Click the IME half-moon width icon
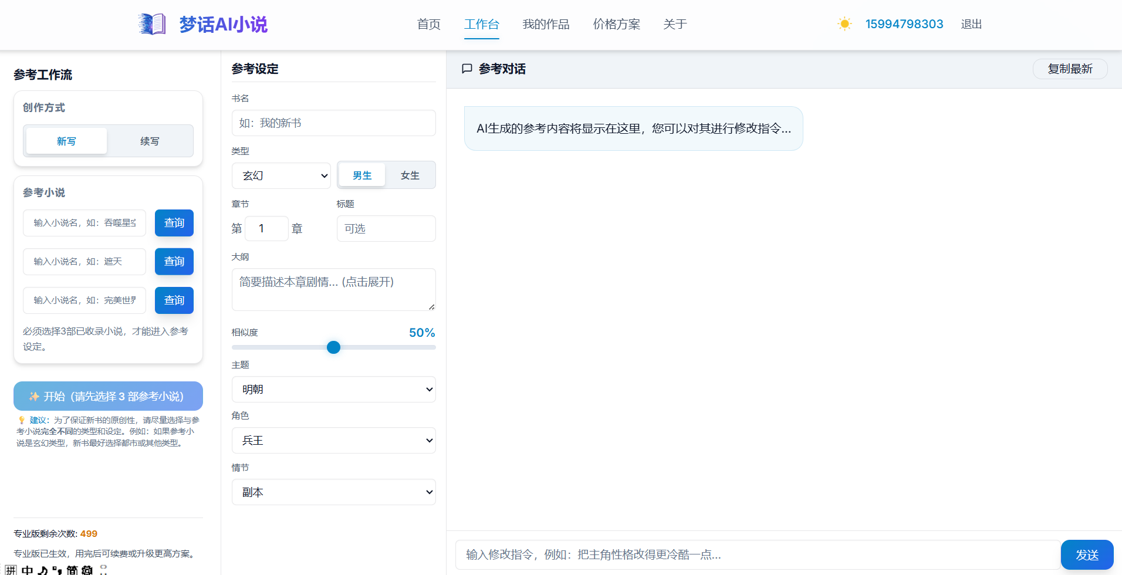 click(43, 570)
